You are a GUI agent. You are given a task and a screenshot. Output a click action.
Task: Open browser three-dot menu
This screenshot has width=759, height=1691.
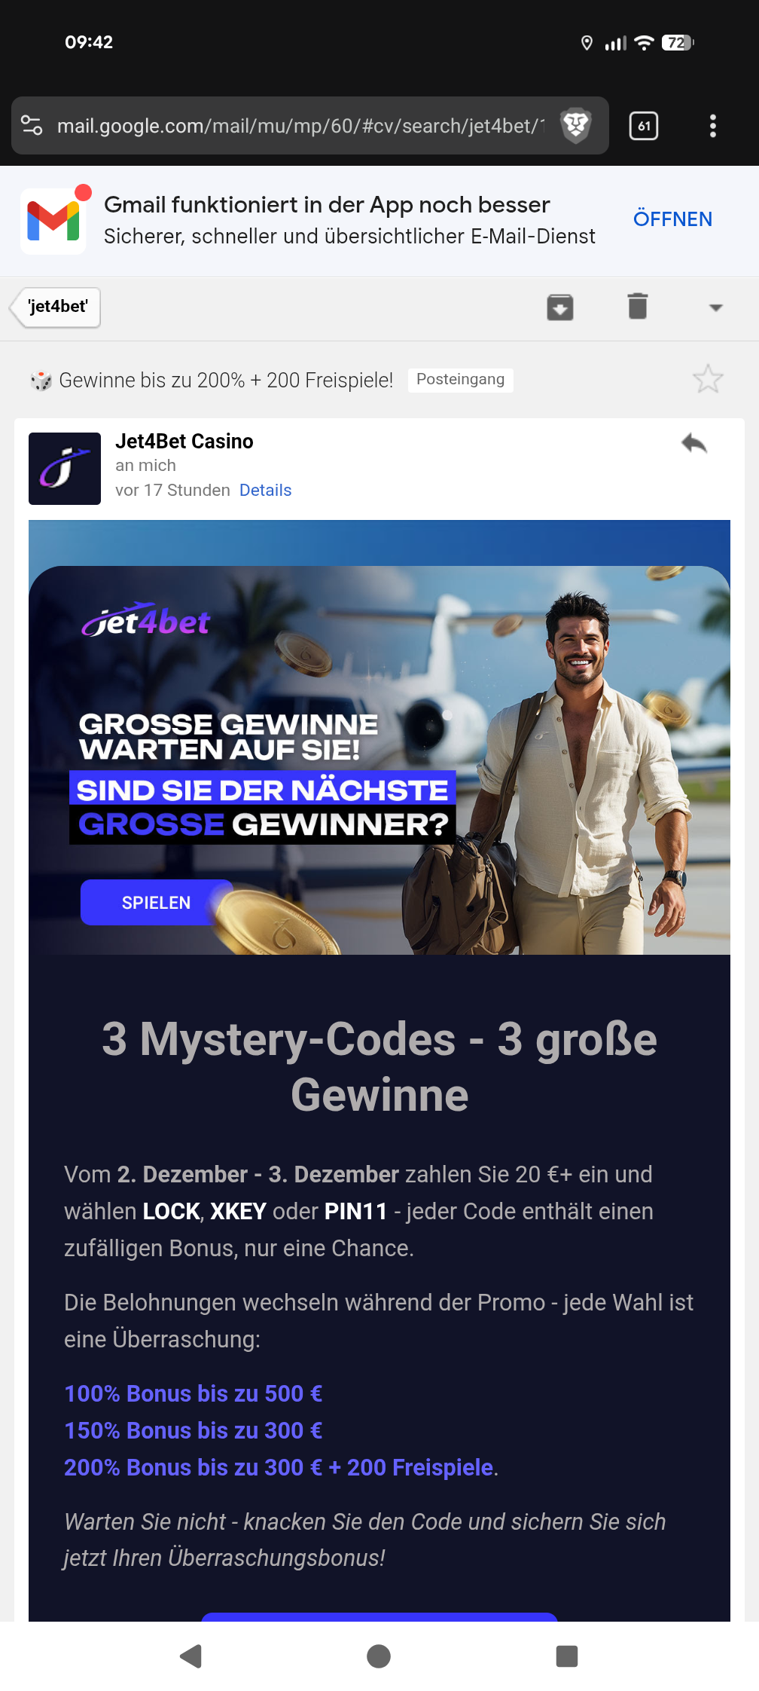point(713,126)
